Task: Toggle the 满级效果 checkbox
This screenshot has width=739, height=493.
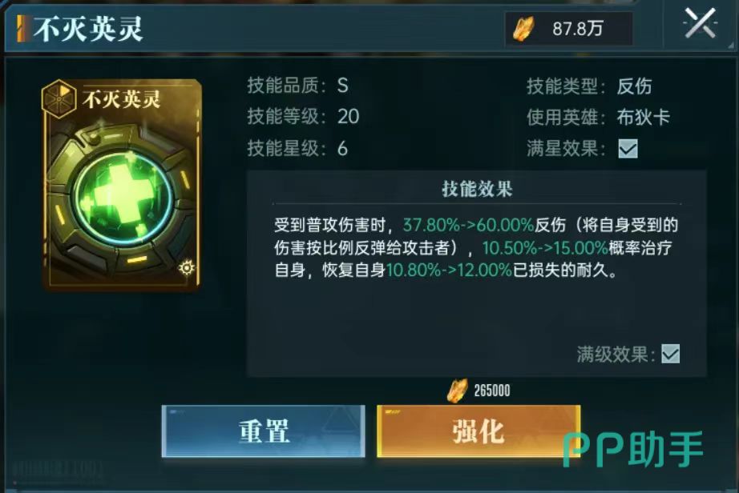Action: point(670,354)
